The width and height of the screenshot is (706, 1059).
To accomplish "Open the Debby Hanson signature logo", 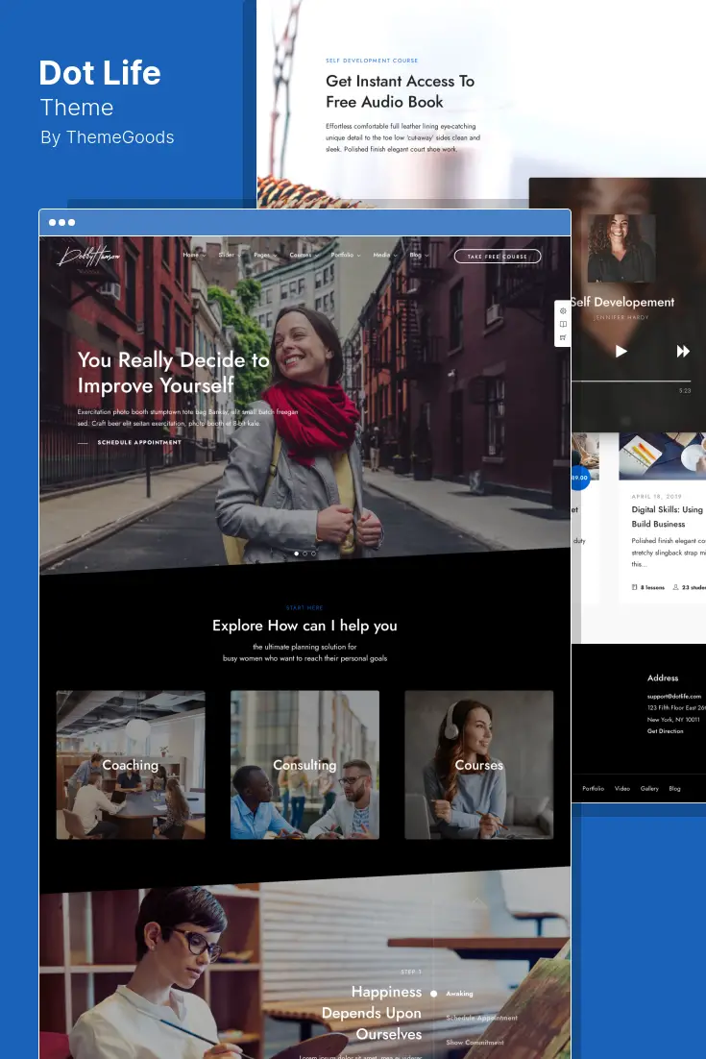I will [89, 257].
